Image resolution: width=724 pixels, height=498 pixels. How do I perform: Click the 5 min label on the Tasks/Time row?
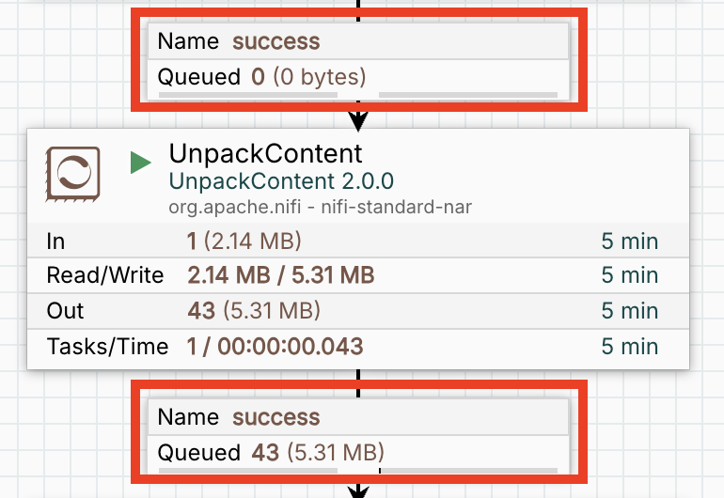point(629,346)
